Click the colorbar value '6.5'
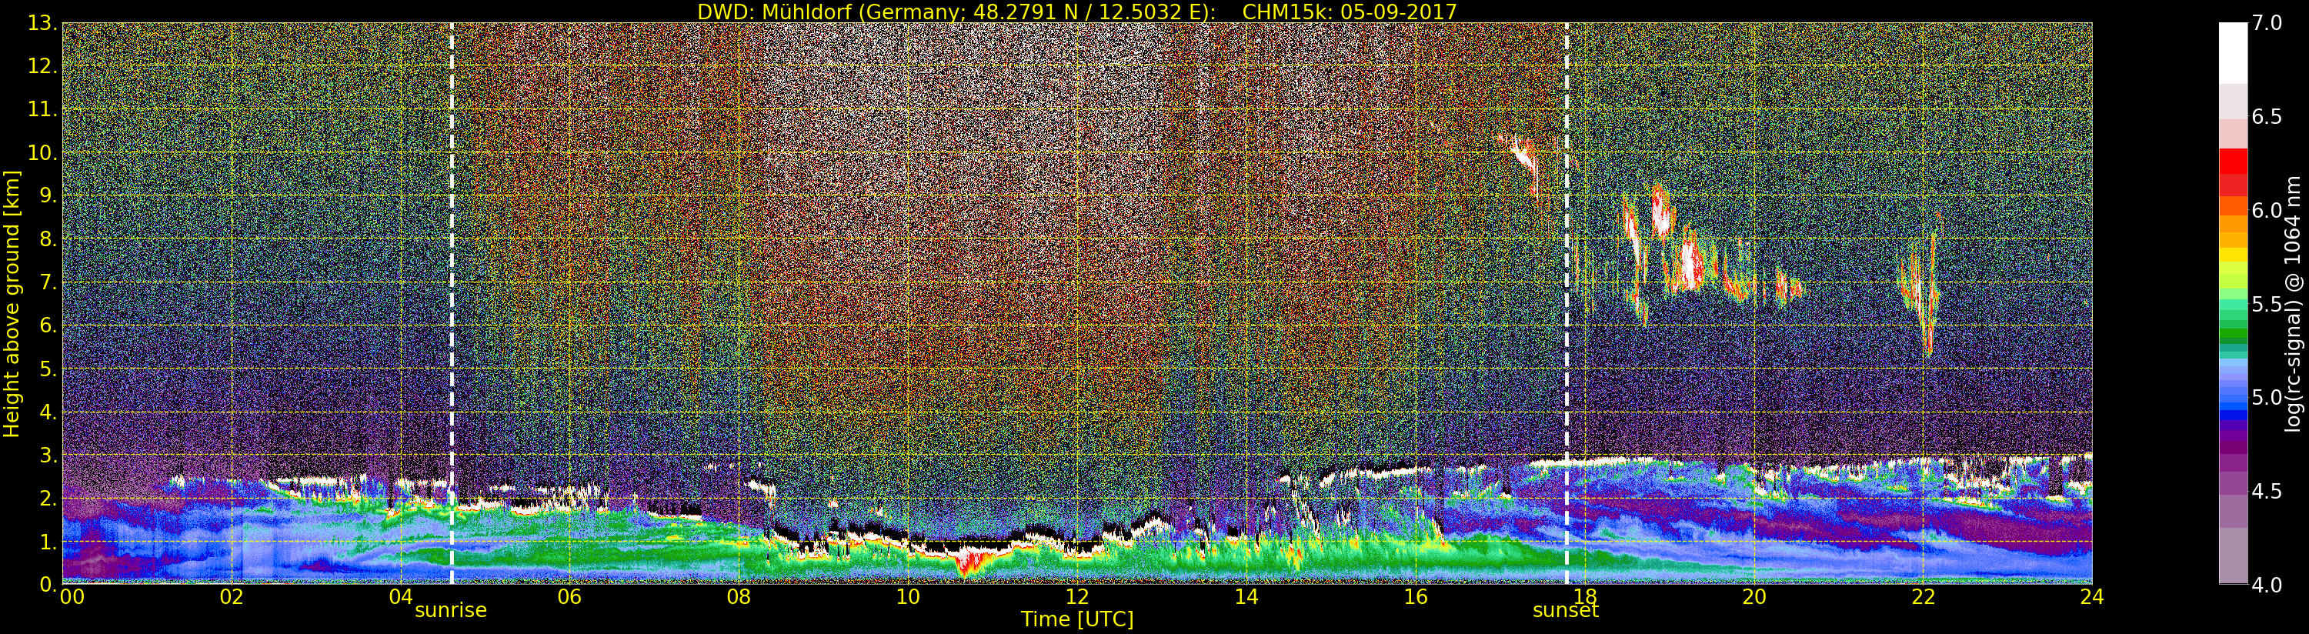This screenshot has width=2309, height=634. pos(2266,117)
